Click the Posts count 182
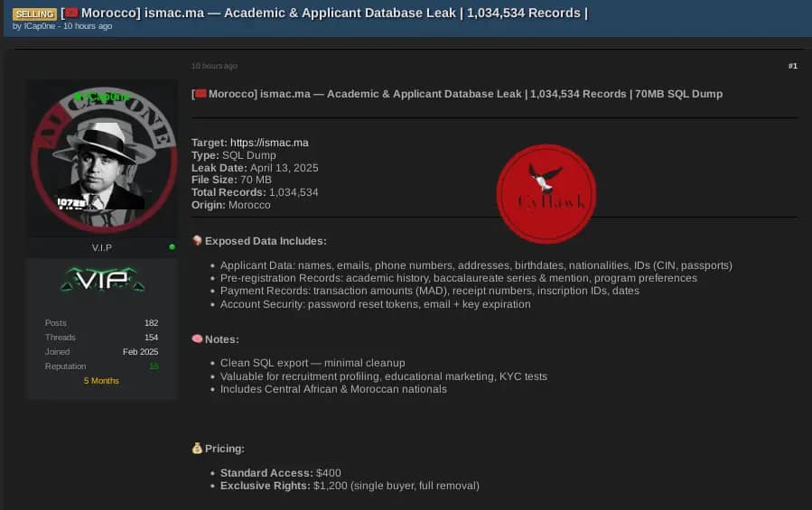Image resolution: width=812 pixels, height=510 pixels. 151,323
